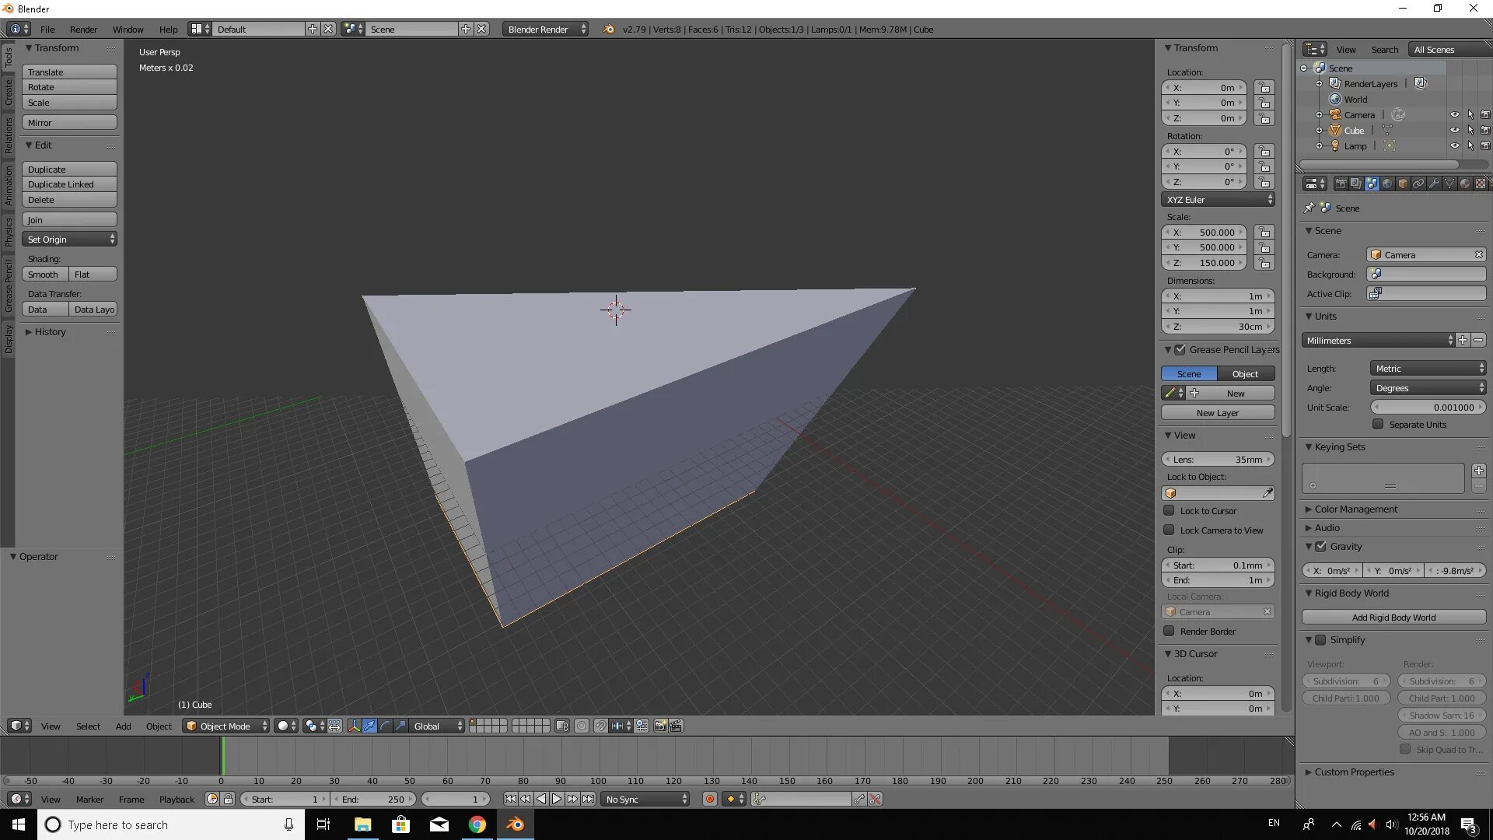The width and height of the screenshot is (1493, 840).
Task: Jump to first frame in timeline
Action: point(510,799)
